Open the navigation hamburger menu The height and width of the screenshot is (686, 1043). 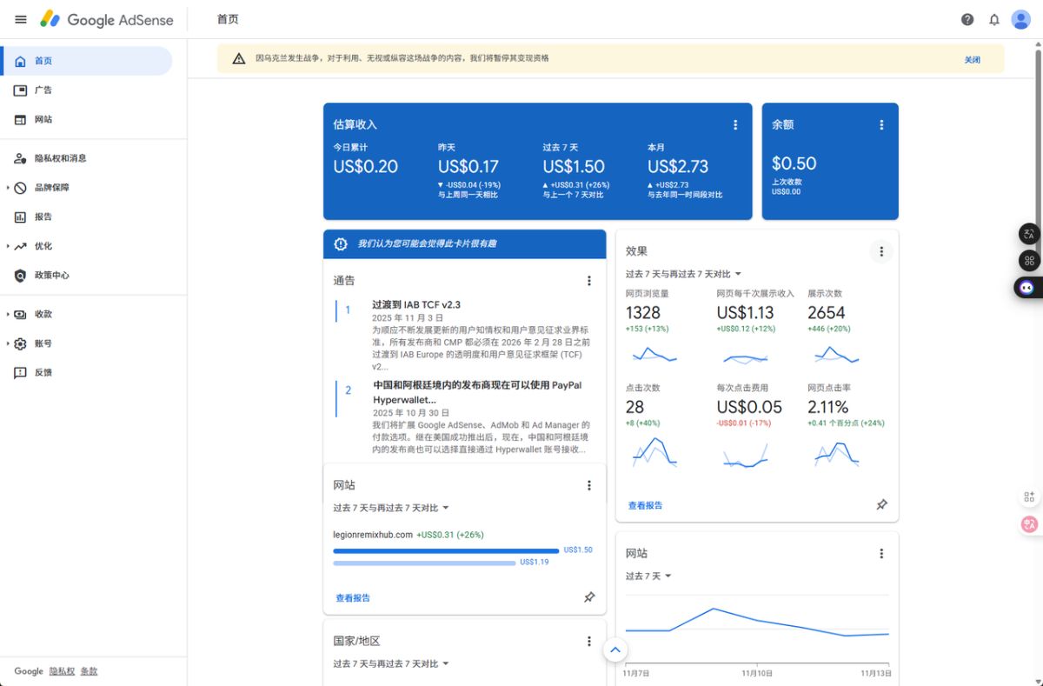[20, 19]
